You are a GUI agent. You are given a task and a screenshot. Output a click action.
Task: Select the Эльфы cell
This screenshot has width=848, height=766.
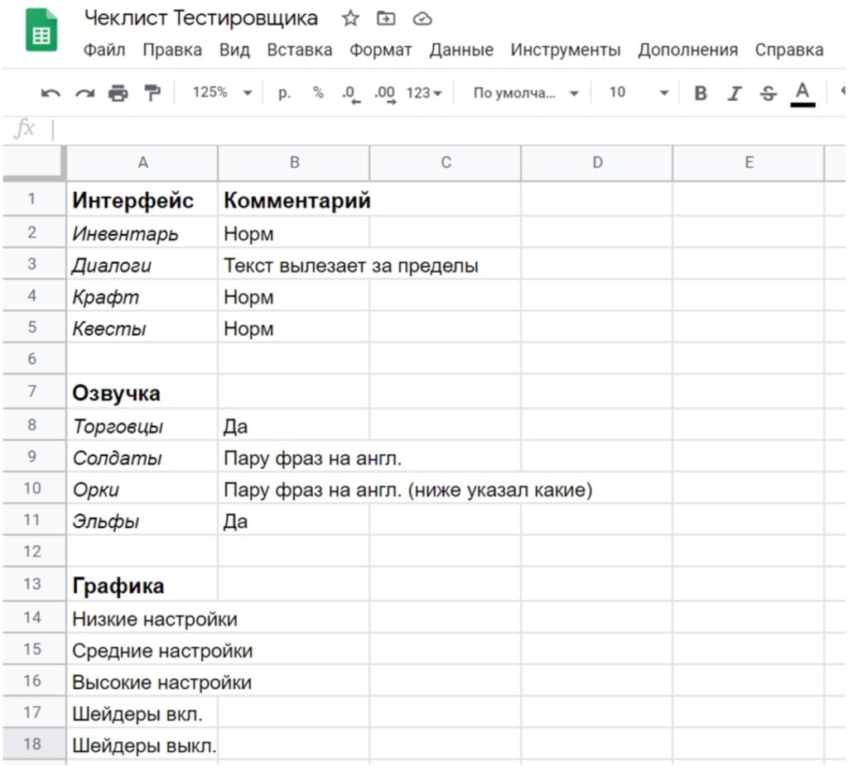(x=142, y=520)
